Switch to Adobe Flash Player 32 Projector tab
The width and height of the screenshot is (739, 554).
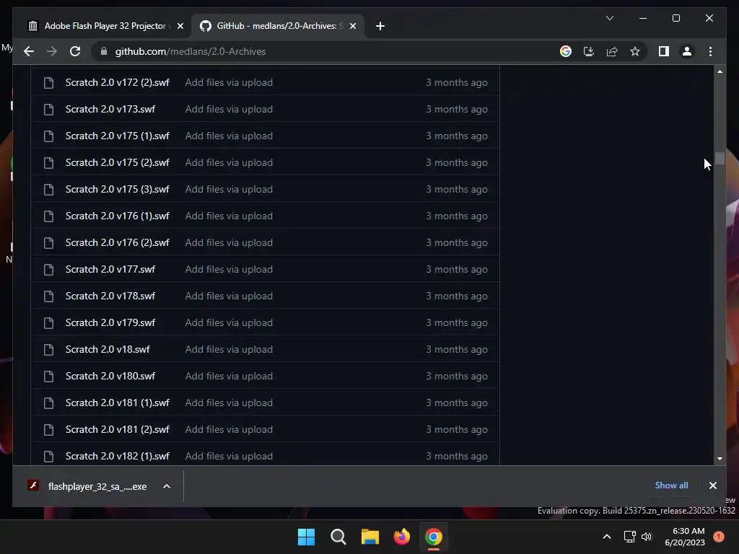(x=105, y=26)
